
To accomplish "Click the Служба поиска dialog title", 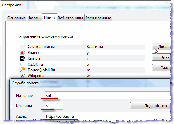I will (25, 83).
